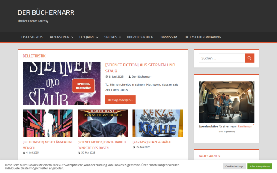Click the Beitrag anzeigen button
The image size is (277, 173).
point(120,100)
